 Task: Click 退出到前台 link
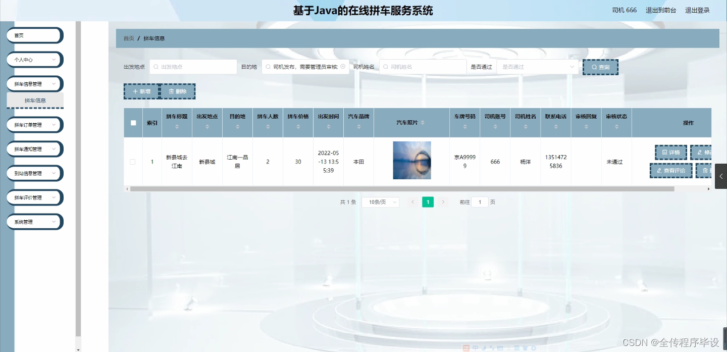tap(661, 10)
